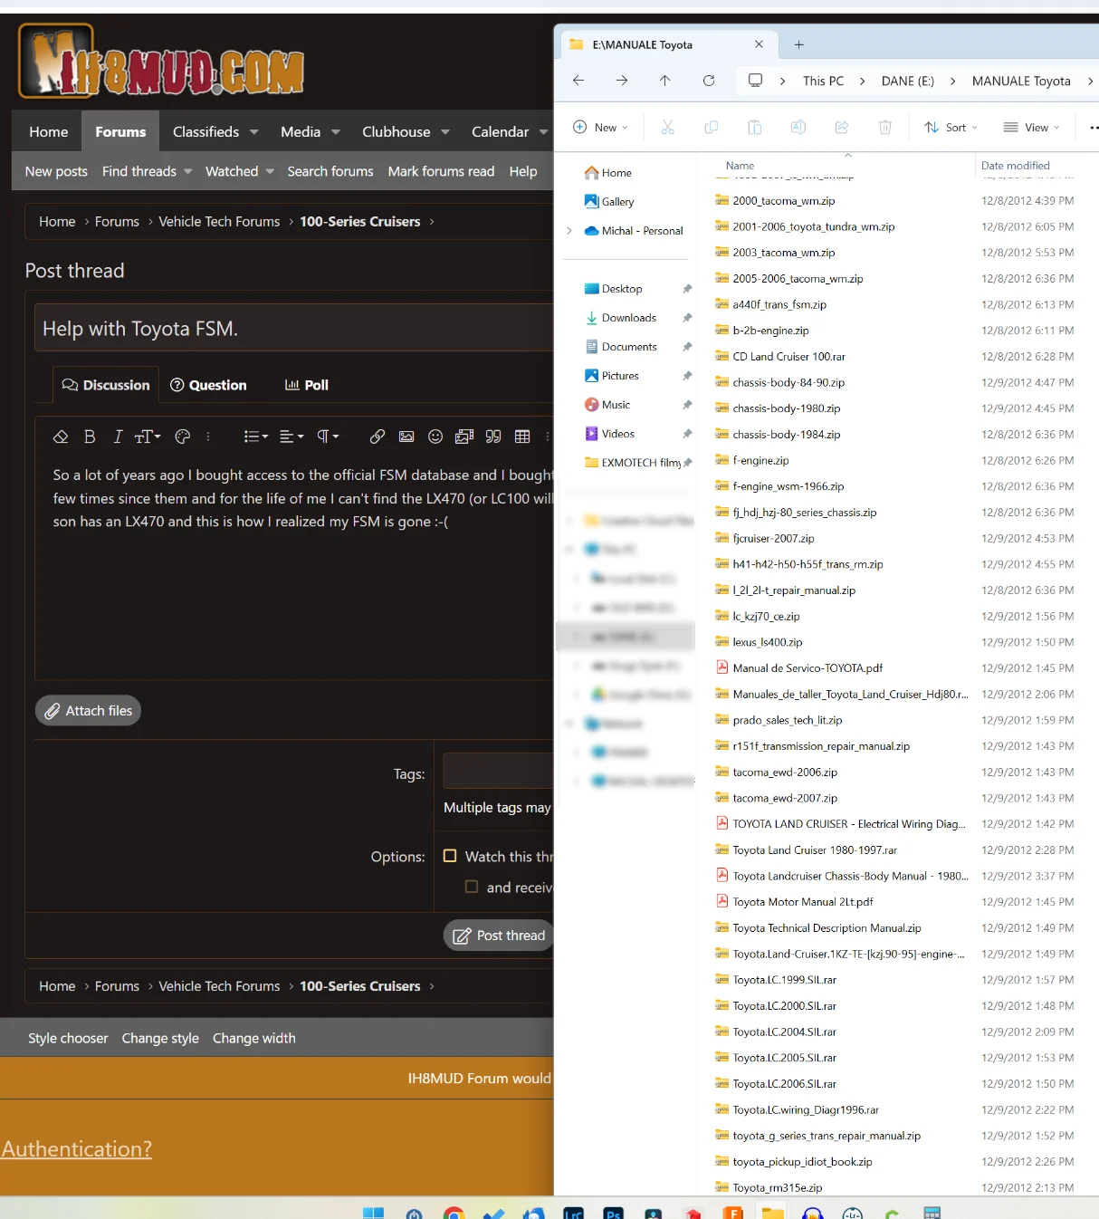The image size is (1099, 1219).
Task: Open the Search forums link
Action: pos(330,171)
